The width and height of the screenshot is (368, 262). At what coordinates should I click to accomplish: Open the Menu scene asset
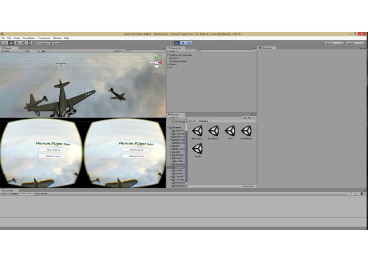click(230, 133)
